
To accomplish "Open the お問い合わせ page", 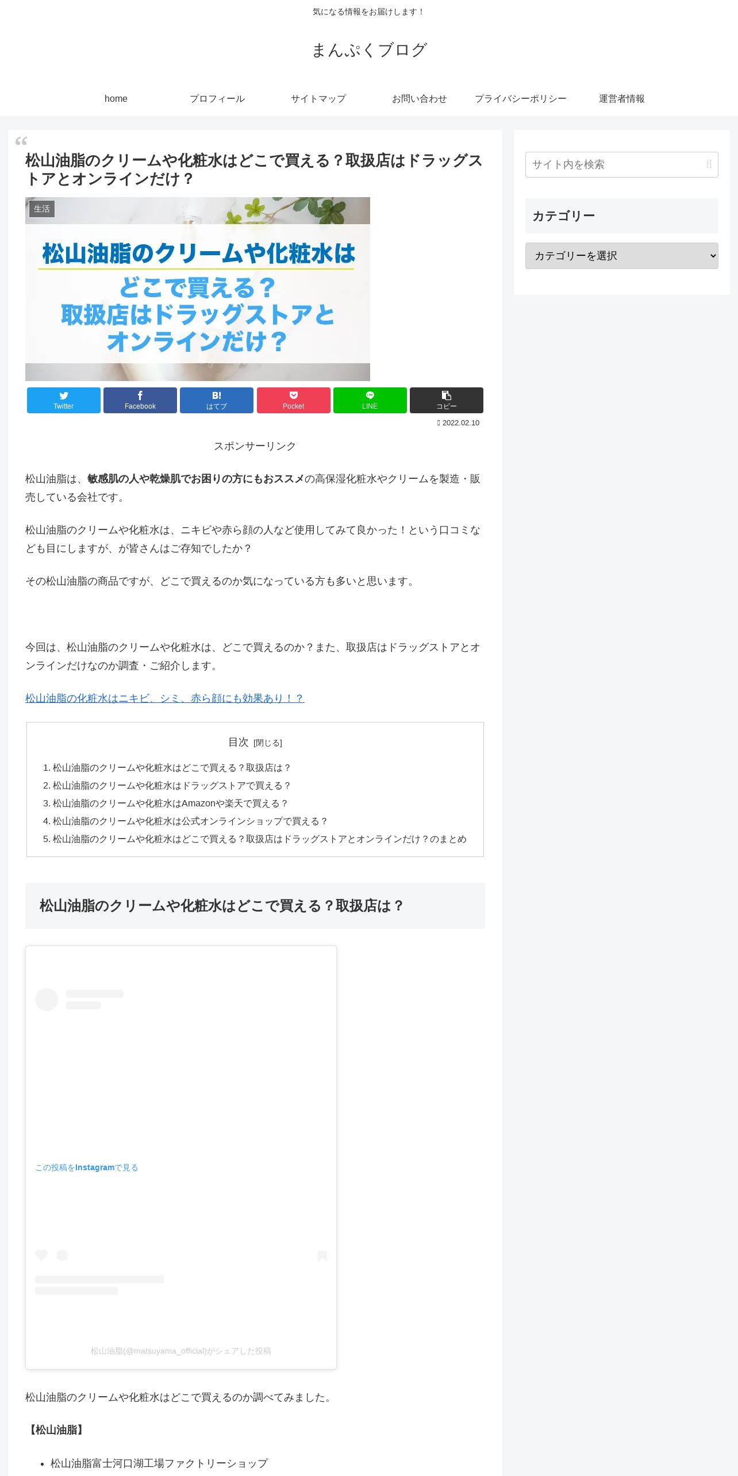I will (420, 99).
